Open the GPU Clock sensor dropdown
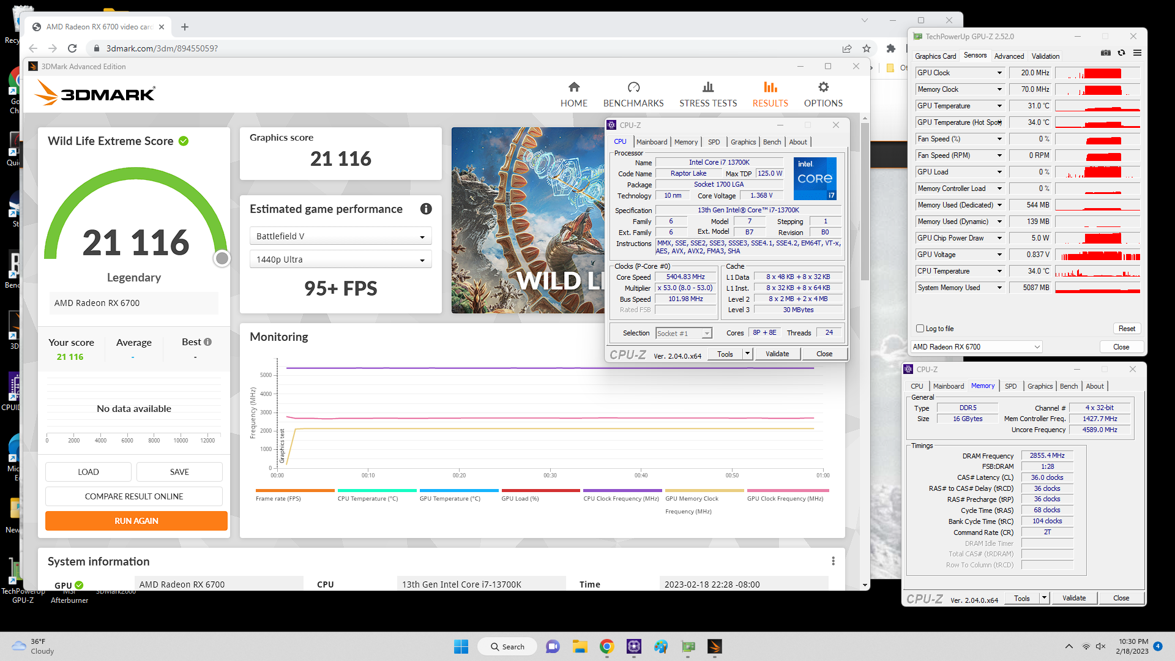Screen dimensions: 1175x661 (x=999, y=73)
